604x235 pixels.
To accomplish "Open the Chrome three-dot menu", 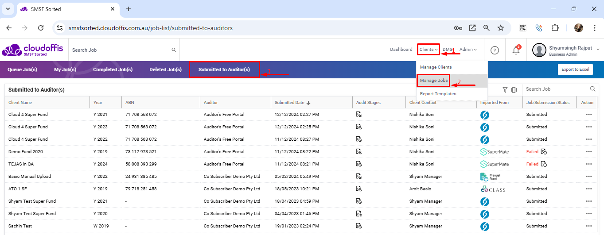I will coord(594,28).
